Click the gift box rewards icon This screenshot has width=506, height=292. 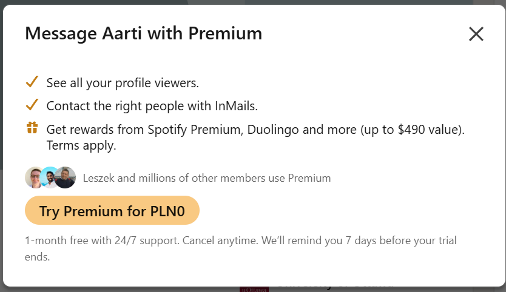pyautogui.click(x=32, y=128)
